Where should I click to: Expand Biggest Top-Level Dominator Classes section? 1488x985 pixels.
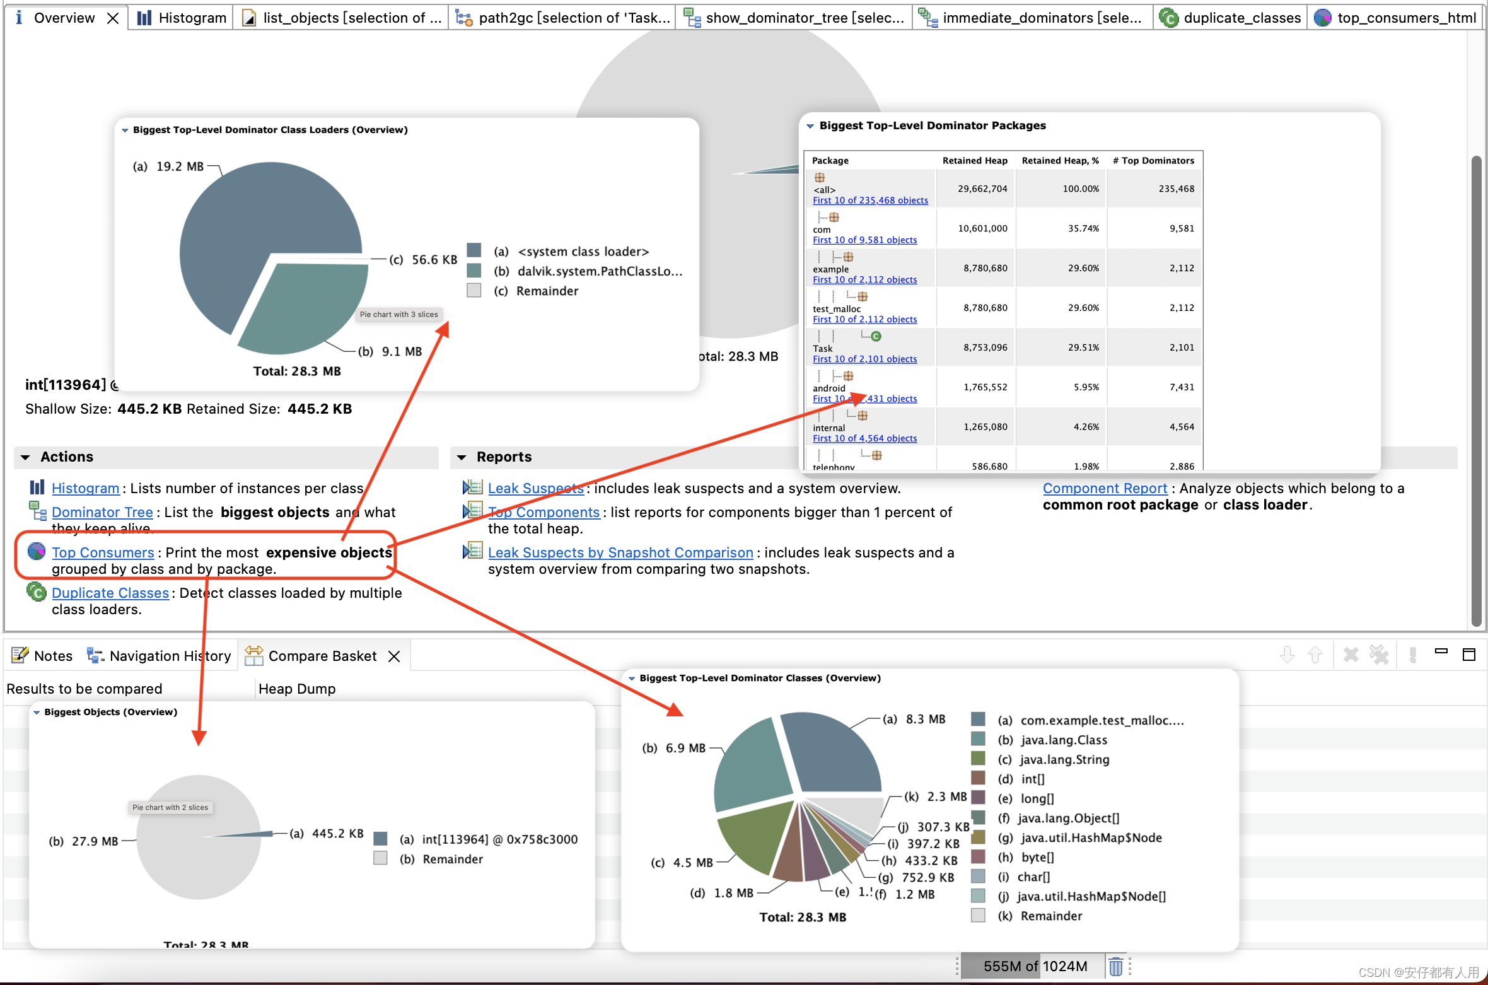click(631, 677)
